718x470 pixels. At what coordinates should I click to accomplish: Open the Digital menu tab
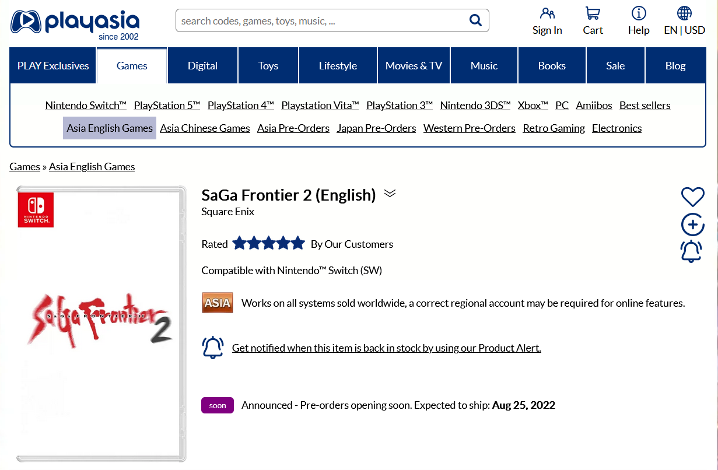tap(202, 66)
